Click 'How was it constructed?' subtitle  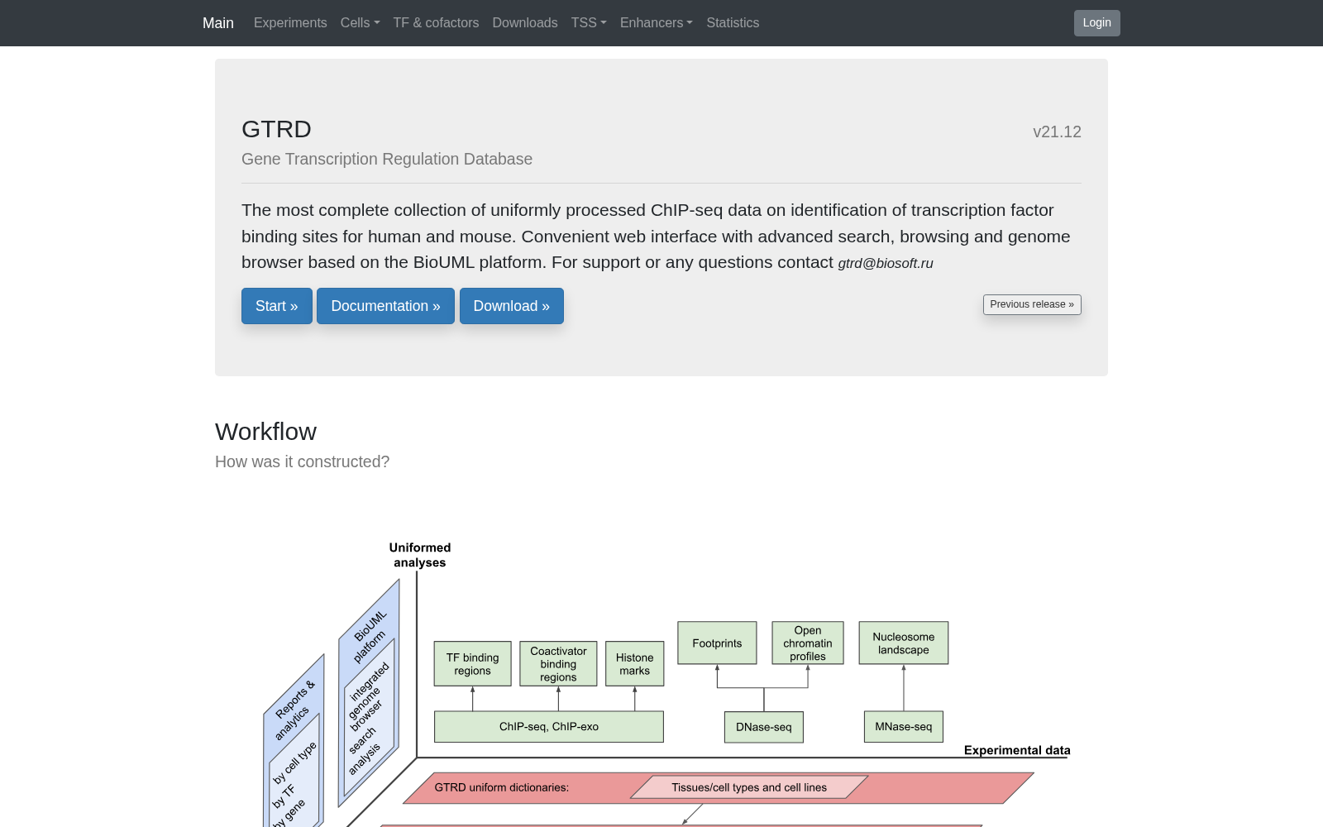click(x=302, y=461)
